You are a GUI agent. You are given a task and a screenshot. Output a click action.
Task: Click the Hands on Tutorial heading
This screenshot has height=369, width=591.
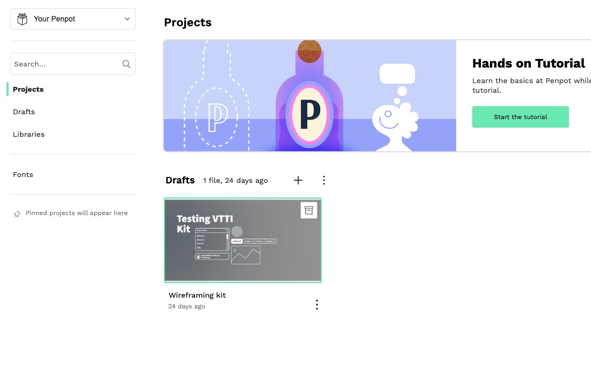tap(529, 63)
